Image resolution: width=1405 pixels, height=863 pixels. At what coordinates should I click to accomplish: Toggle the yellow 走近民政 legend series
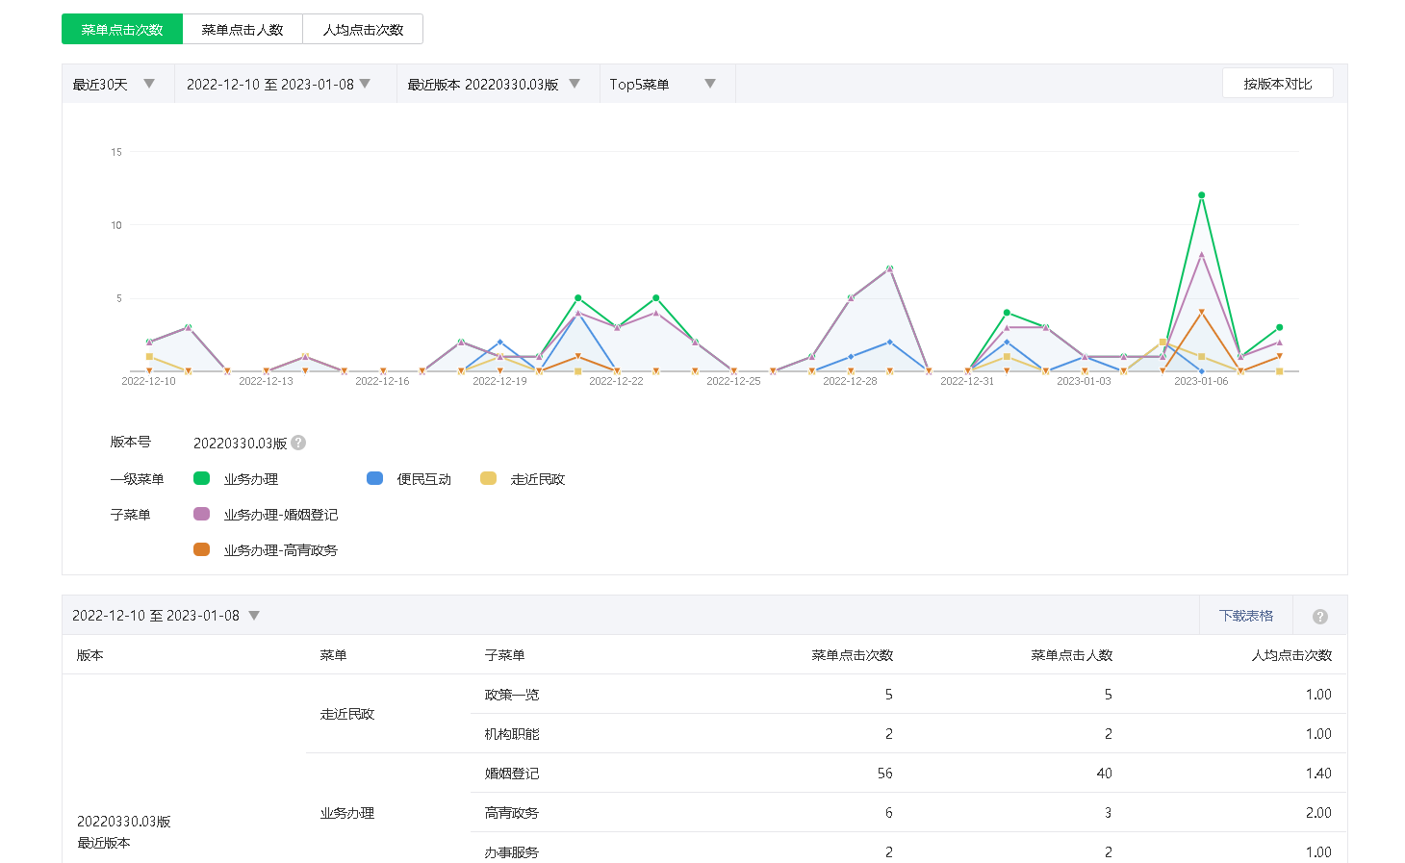pos(489,479)
